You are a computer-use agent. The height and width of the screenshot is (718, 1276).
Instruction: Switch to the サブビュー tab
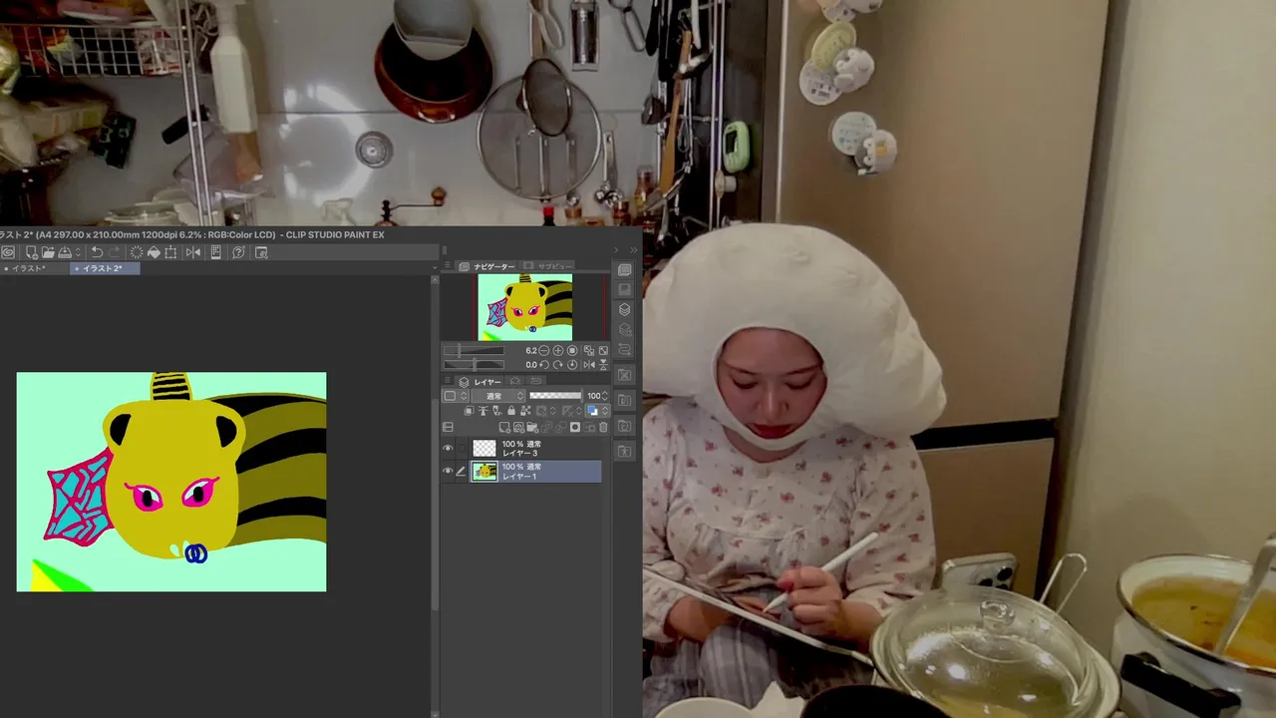pyautogui.click(x=547, y=266)
